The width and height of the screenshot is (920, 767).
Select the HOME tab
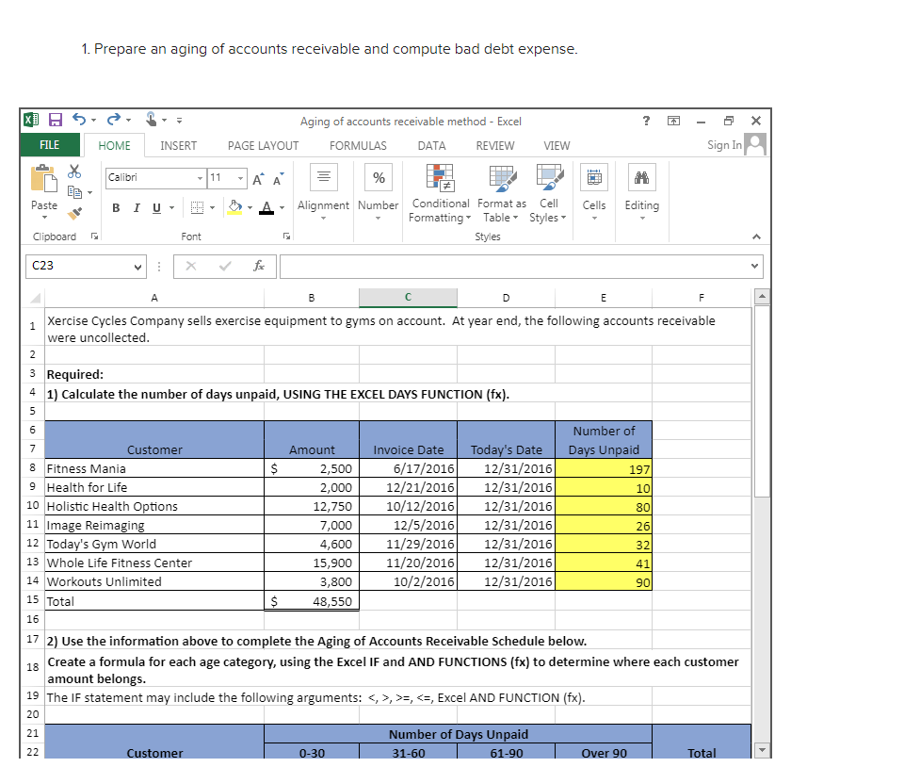114,146
